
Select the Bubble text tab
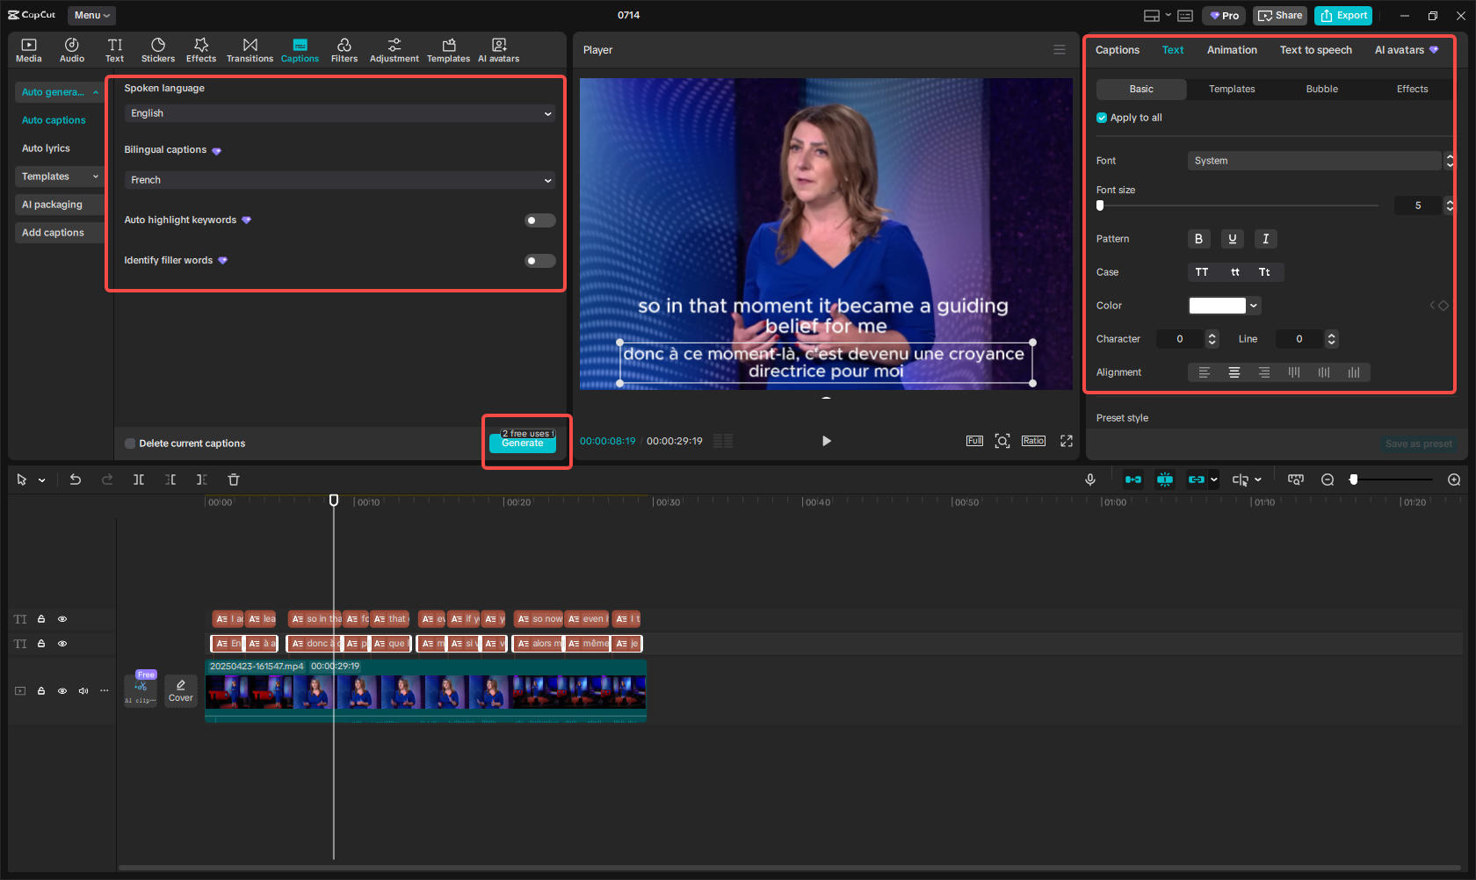click(x=1321, y=89)
